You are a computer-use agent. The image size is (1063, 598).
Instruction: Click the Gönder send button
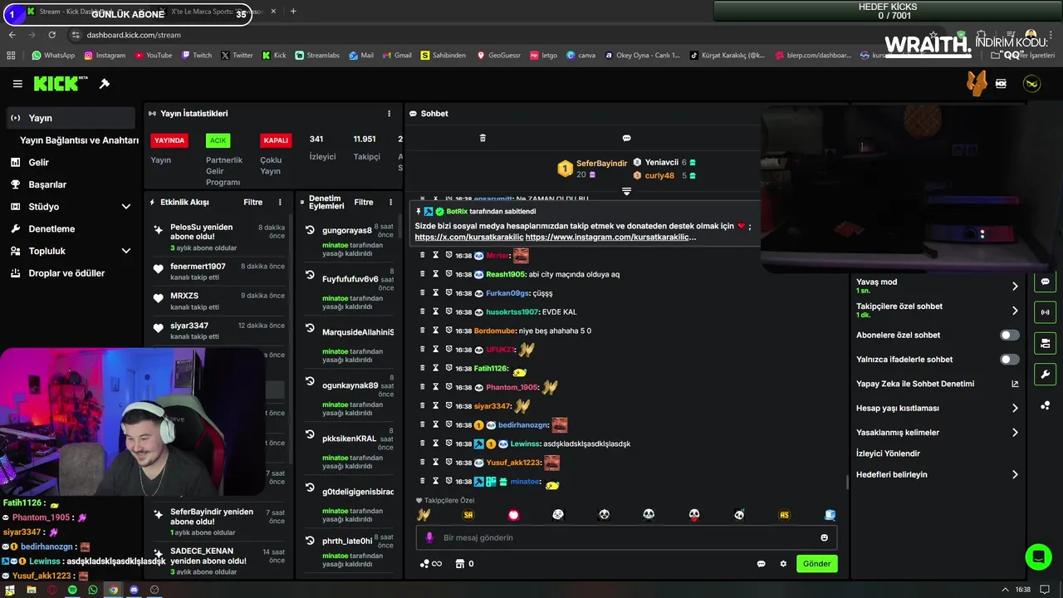coord(816,564)
